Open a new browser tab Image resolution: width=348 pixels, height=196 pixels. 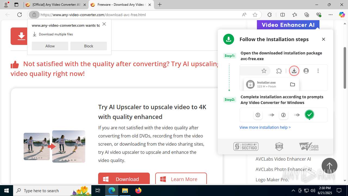point(160,5)
